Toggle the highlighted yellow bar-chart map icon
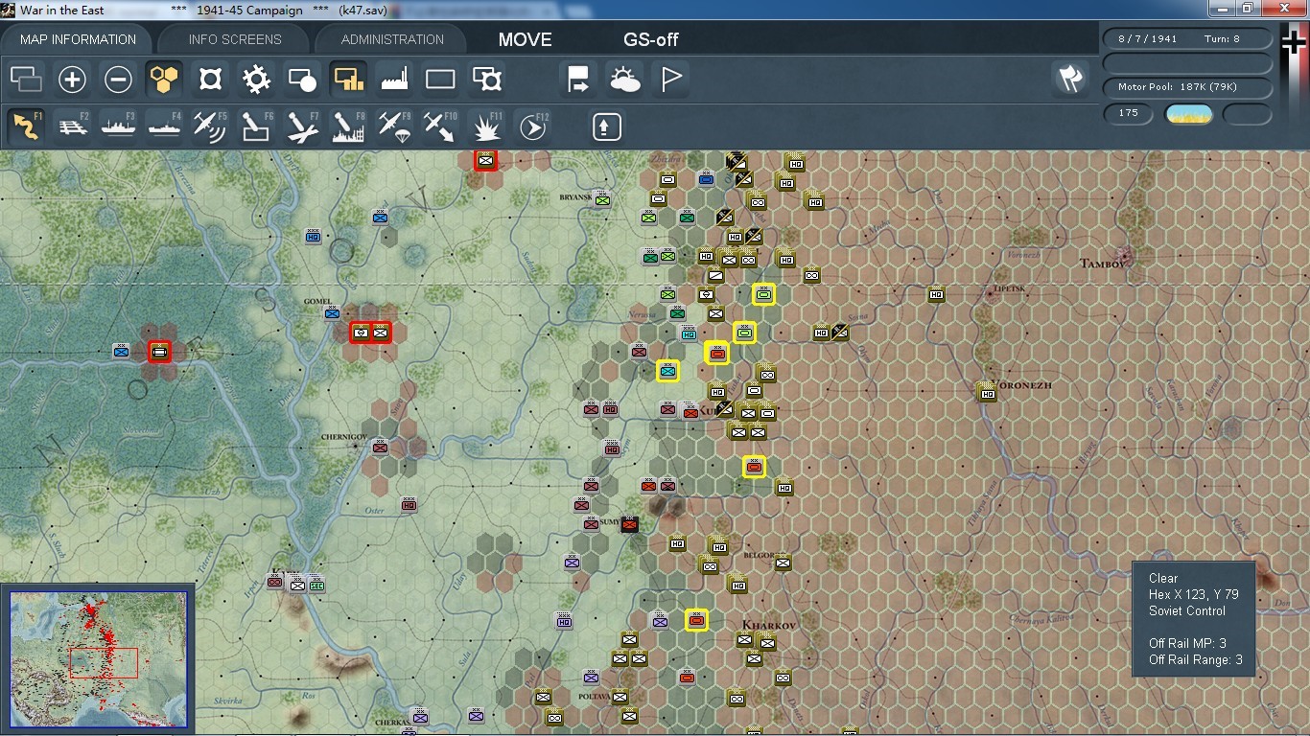Viewport: 1310px width, 736px height. click(348, 80)
